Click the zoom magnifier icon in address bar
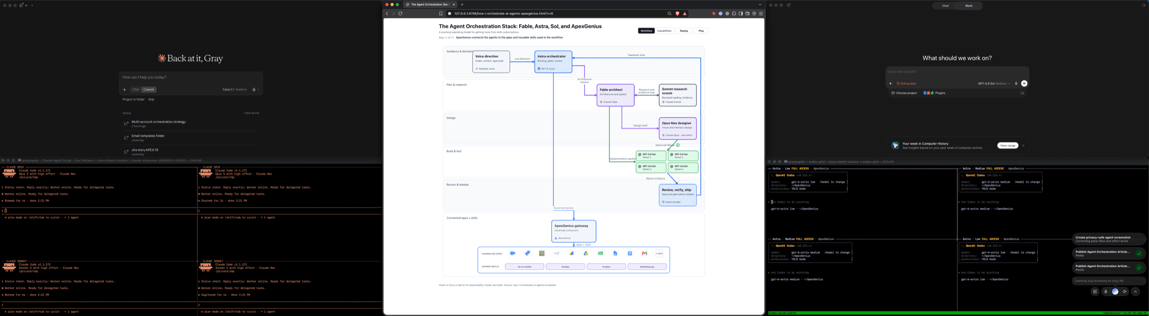This screenshot has width=1149, height=316. click(669, 13)
